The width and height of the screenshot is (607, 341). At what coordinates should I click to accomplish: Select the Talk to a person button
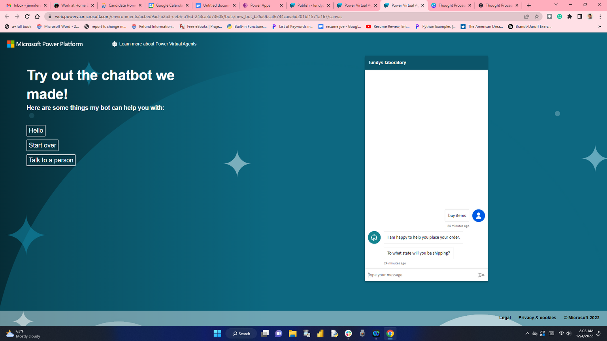tap(51, 160)
